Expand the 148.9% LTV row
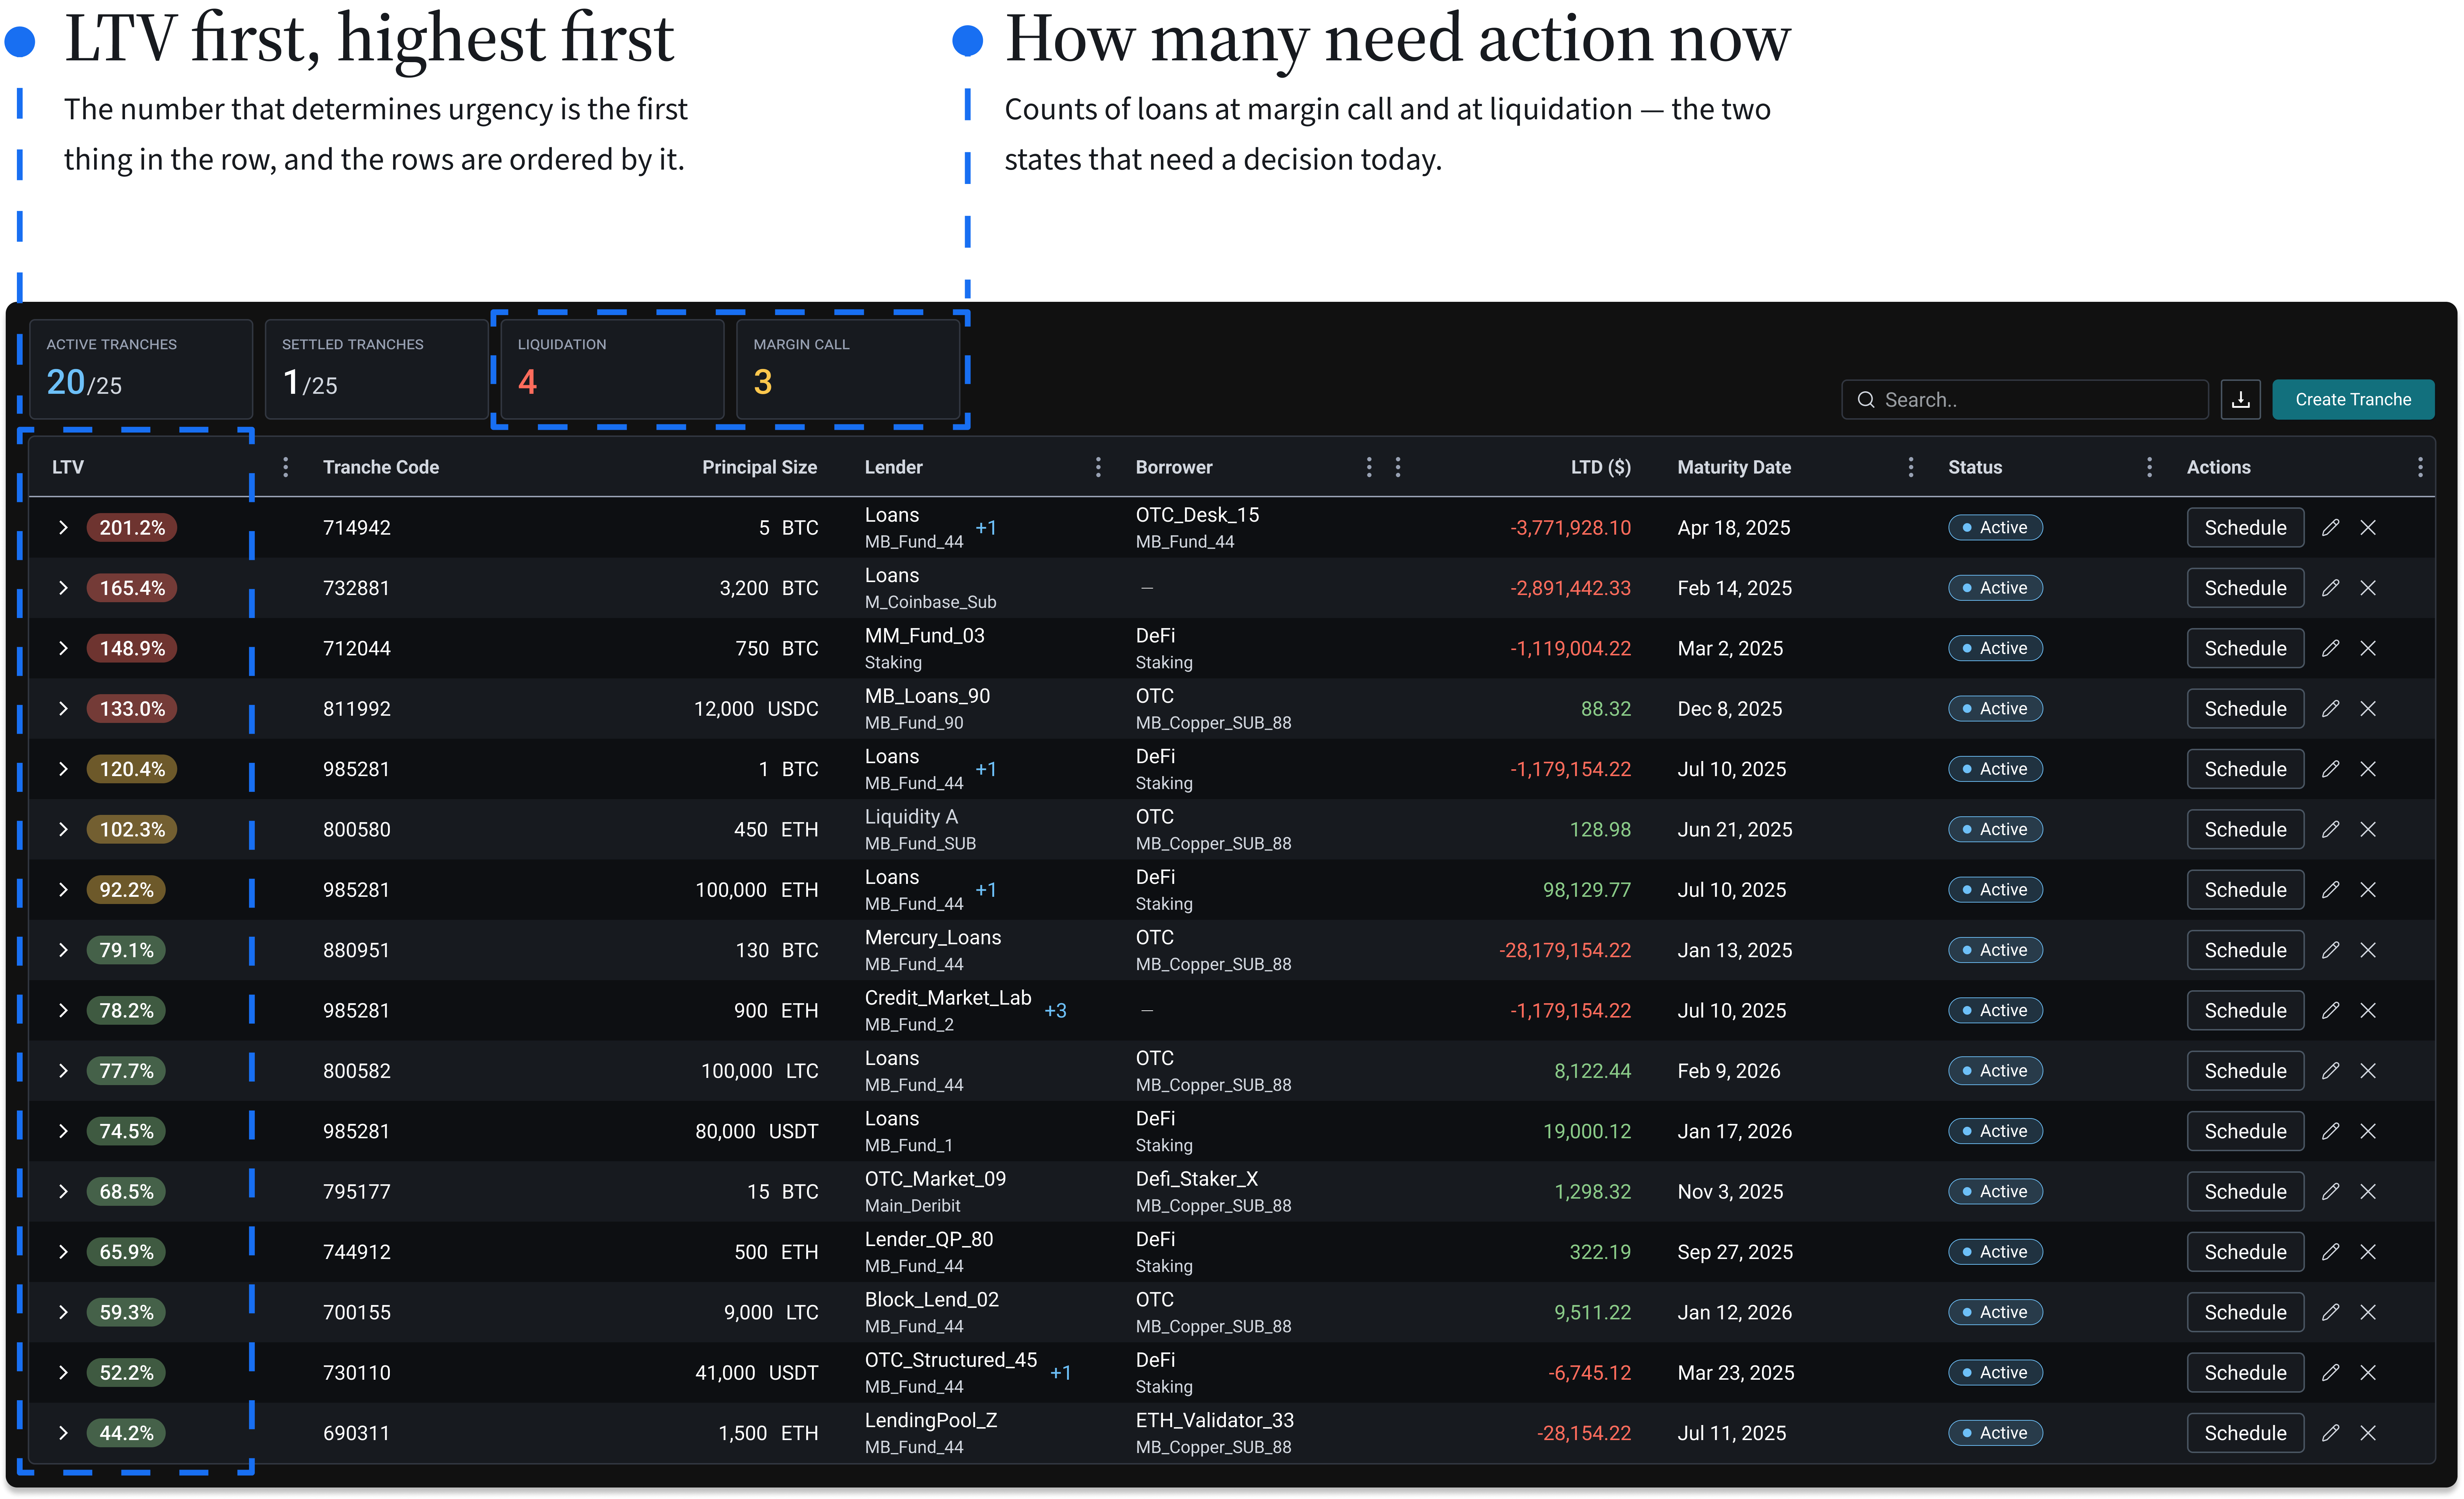The image size is (2464, 1499). (x=63, y=648)
